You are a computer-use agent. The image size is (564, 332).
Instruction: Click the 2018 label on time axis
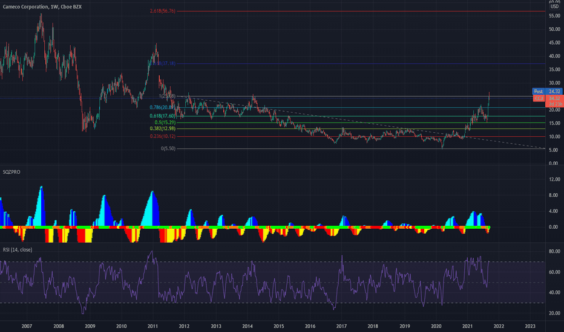pyautogui.click(x=373, y=326)
